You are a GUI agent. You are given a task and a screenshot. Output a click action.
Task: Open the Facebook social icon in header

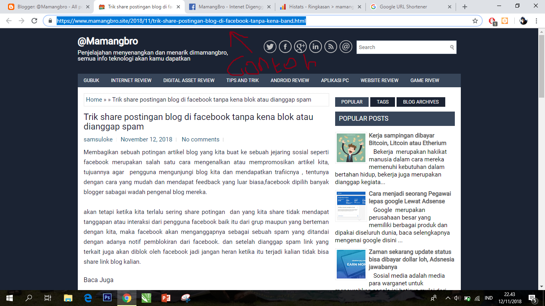click(x=285, y=47)
